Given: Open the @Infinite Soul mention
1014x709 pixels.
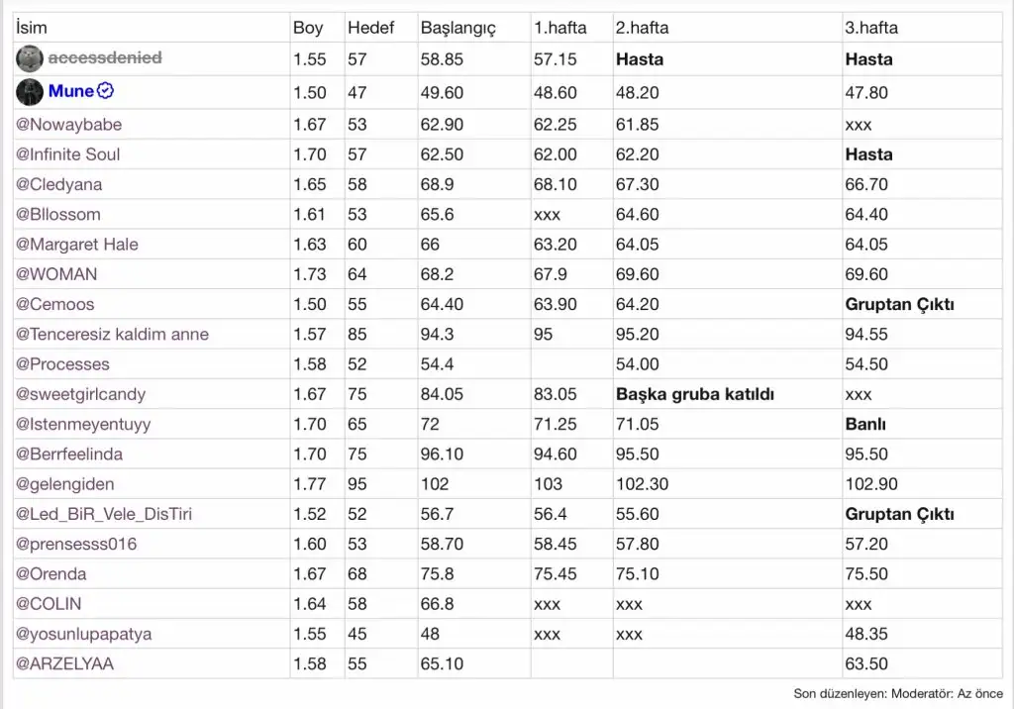Looking at the screenshot, I should [x=67, y=154].
